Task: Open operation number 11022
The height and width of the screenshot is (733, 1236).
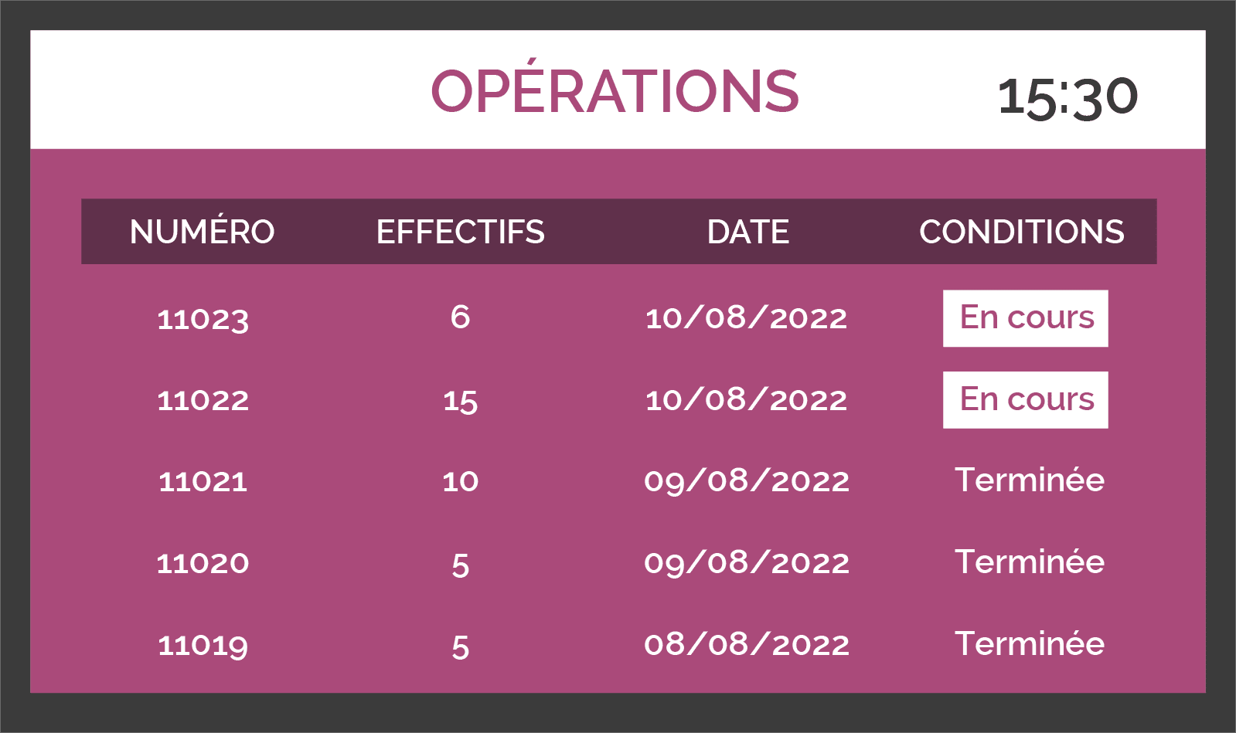Action: (203, 400)
